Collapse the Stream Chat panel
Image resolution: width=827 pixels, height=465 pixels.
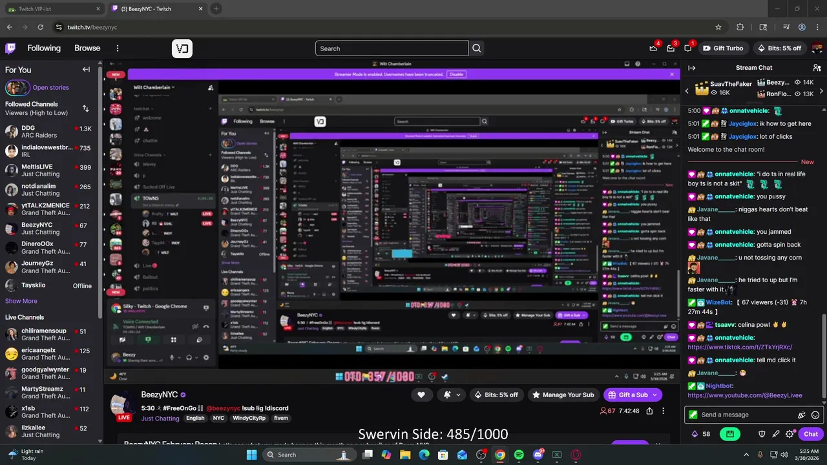click(x=691, y=68)
